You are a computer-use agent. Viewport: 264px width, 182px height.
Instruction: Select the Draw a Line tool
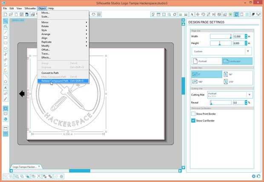[6, 32]
